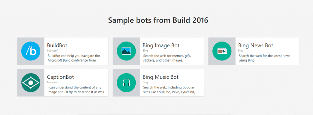The height and width of the screenshot is (115, 313).
Task: Click the Bing Music Bot headphones icon
Action: click(x=126, y=83)
